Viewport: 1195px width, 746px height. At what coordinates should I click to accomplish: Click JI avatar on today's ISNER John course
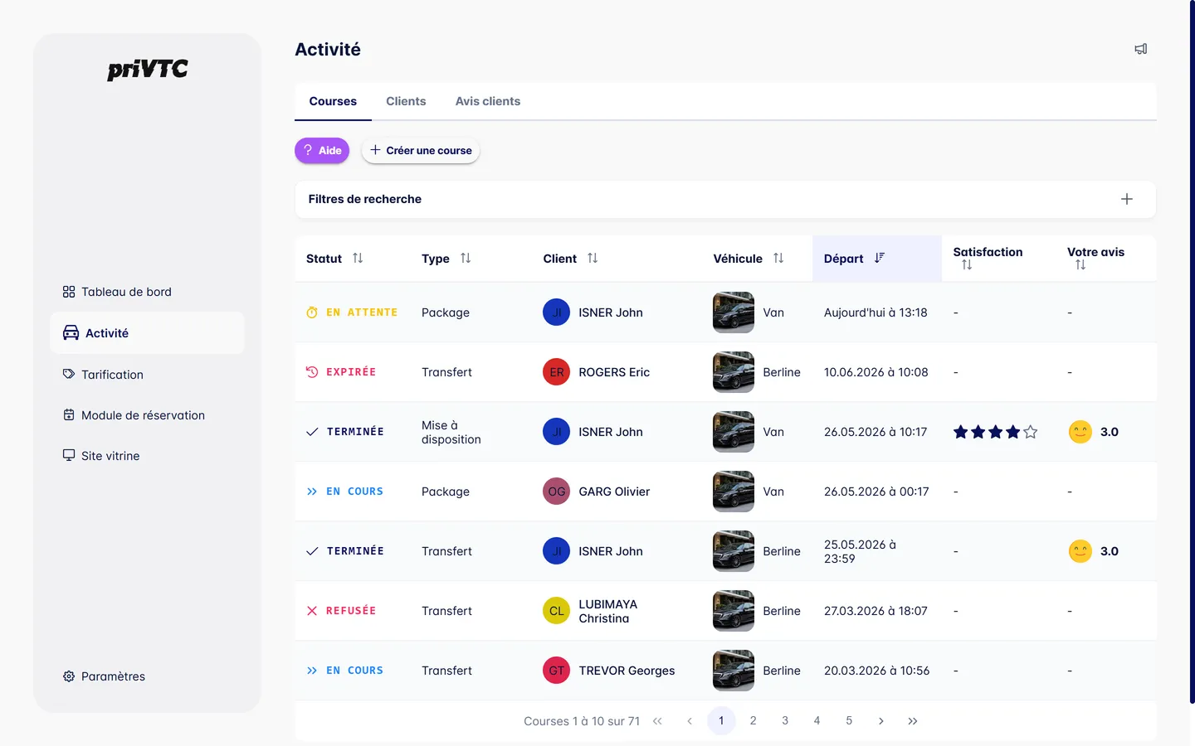(x=556, y=312)
